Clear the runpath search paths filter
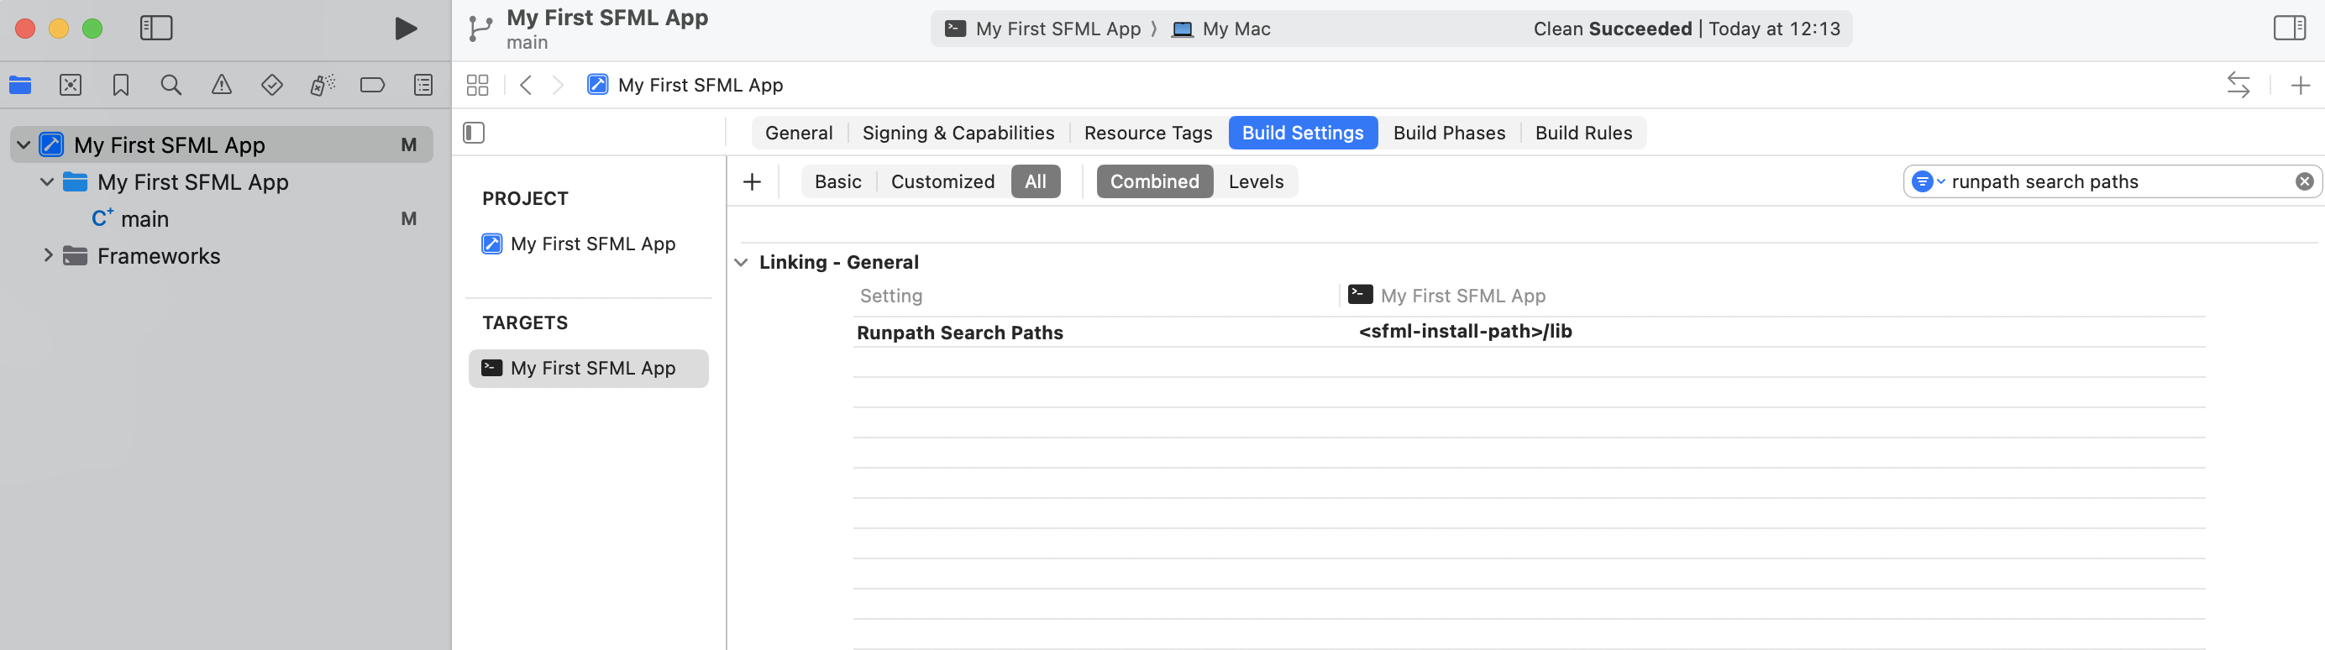 2304,181
